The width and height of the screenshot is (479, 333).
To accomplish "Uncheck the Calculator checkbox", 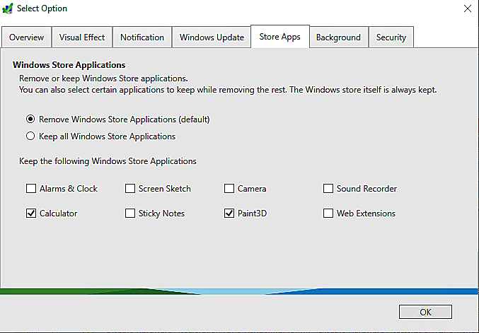I will pyautogui.click(x=31, y=213).
